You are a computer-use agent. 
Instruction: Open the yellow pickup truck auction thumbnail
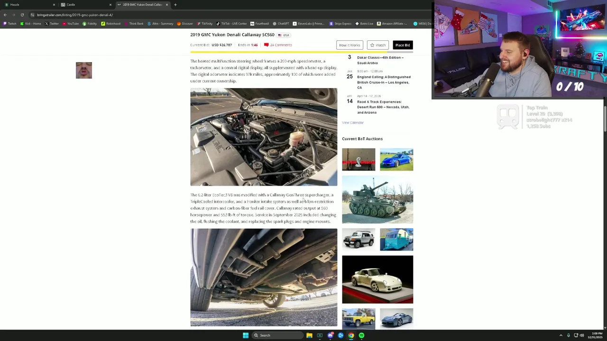coord(359,319)
